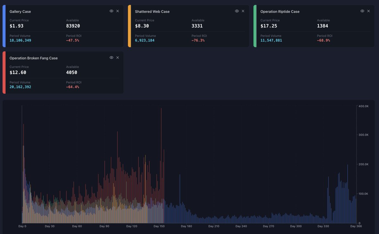Click the $1.93 current price
Image resolution: width=379 pixels, height=234 pixels.
click(16, 26)
